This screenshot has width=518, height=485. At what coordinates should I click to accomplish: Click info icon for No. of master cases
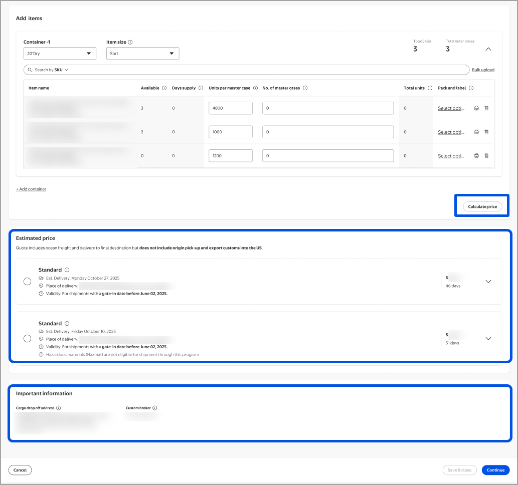[305, 88]
